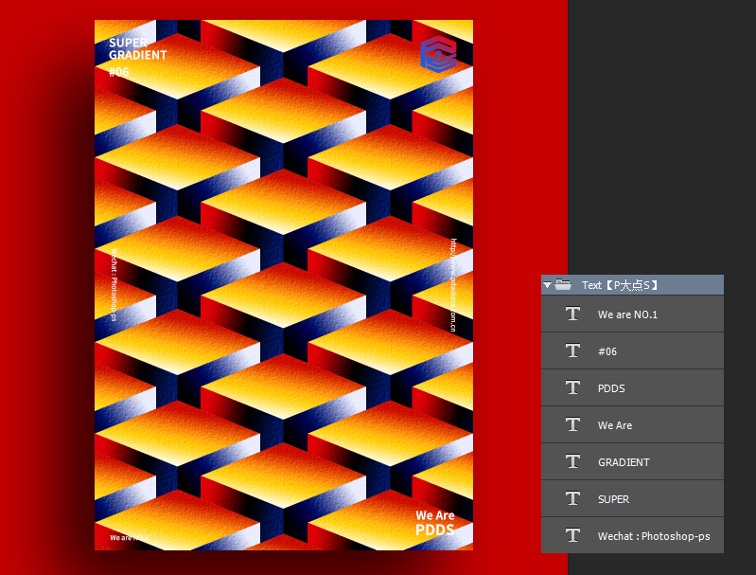Viewport: 756px width, 575px height.
Task: Select the SUPER layer name
Action: (613, 499)
